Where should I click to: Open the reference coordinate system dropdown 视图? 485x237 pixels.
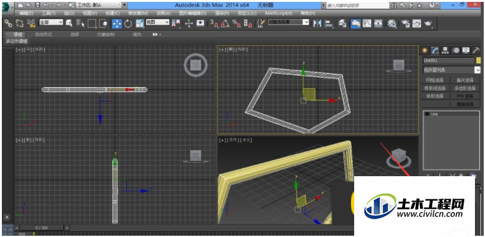click(x=158, y=22)
